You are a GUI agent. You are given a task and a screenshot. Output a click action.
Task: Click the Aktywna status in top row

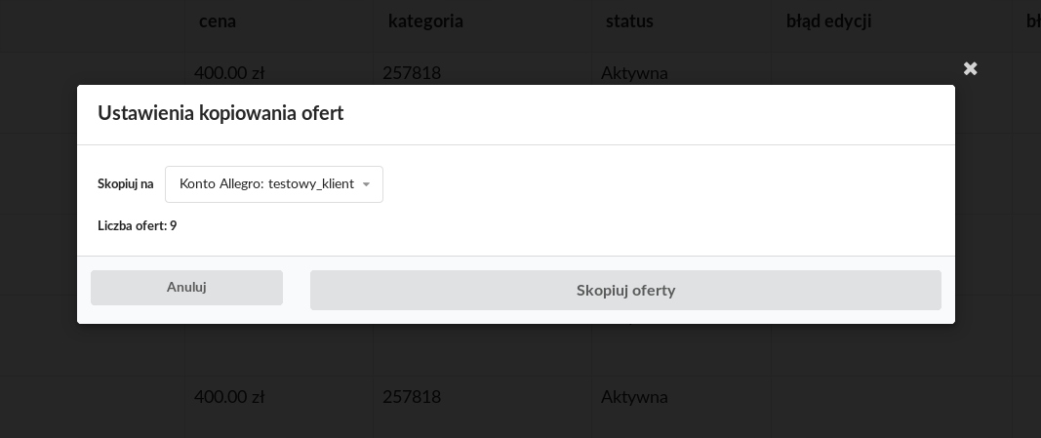(x=634, y=72)
